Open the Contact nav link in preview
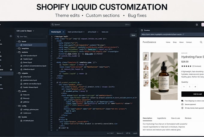 tap(189, 42)
